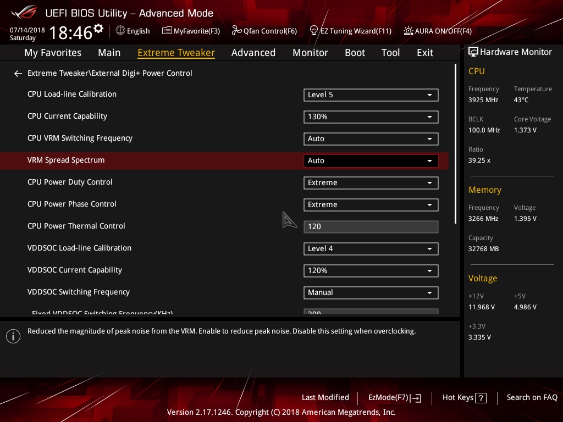Open settings via the gear icon by the clock
This screenshot has height=422, width=563.
tap(98, 29)
